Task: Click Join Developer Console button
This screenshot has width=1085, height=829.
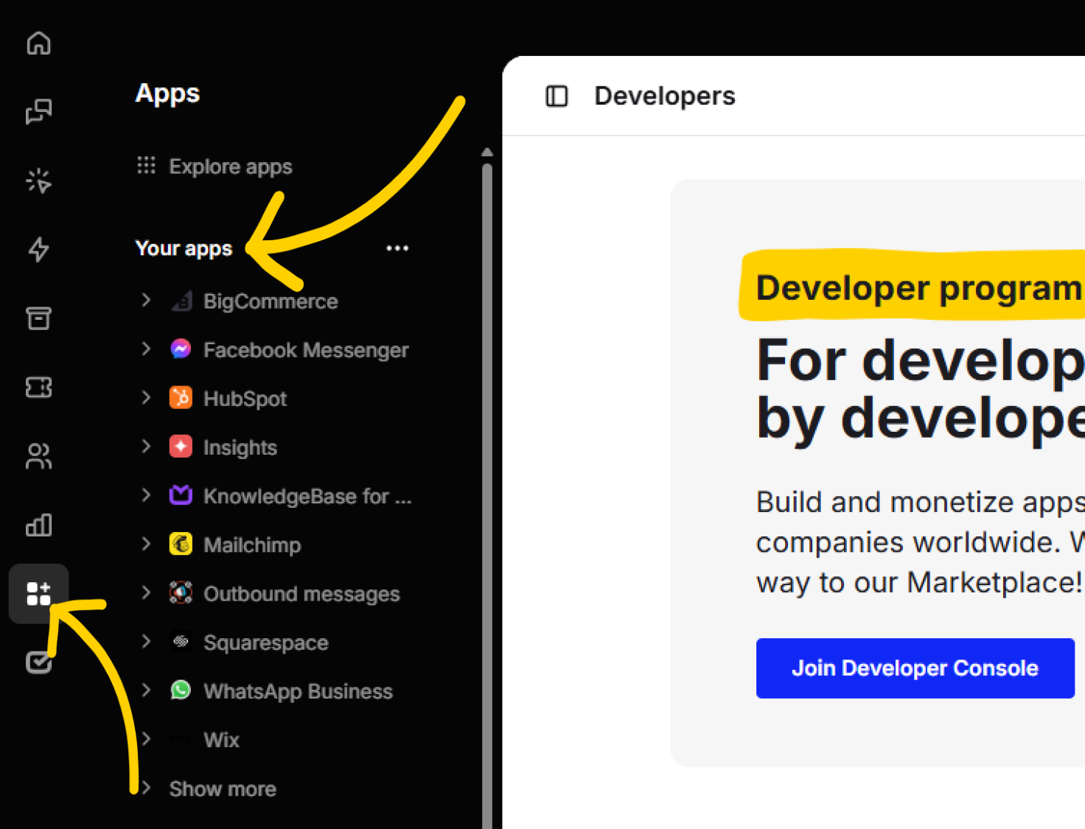Action: click(x=915, y=668)
